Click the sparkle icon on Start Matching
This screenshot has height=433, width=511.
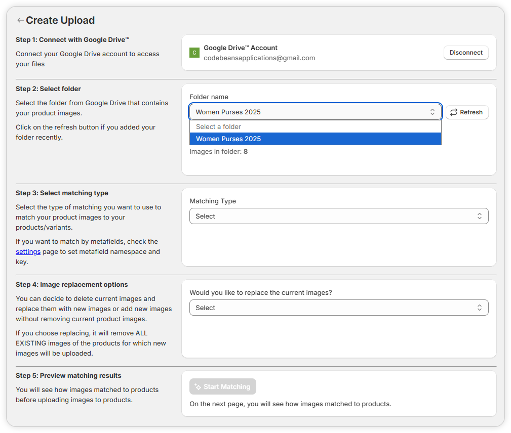point(198,387)
